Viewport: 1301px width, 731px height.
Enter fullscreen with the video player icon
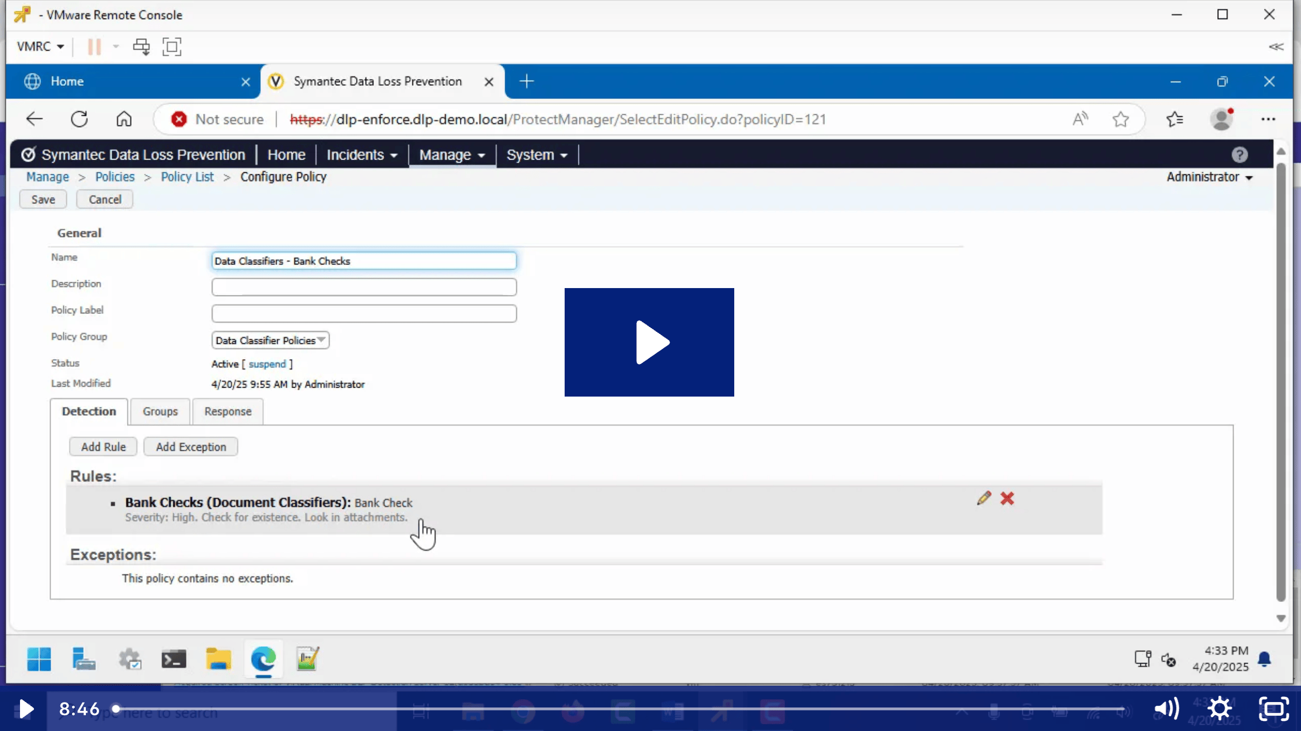point(1274,709)
